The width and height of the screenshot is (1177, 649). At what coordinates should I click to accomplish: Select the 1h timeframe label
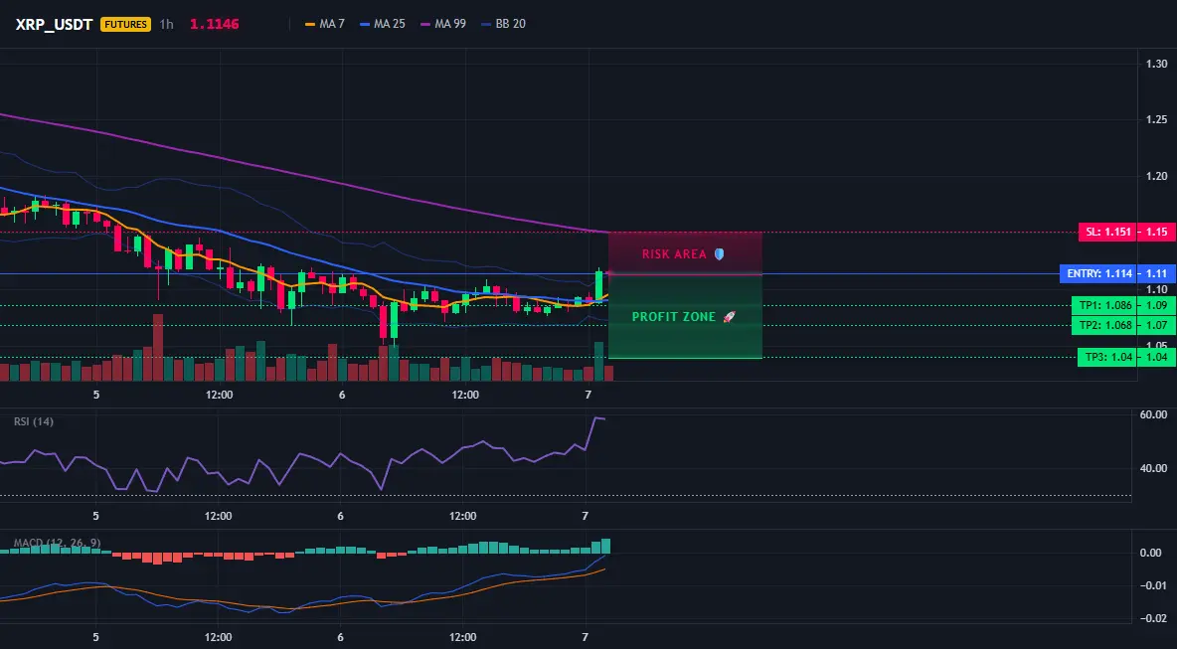[x=167, y=24]
